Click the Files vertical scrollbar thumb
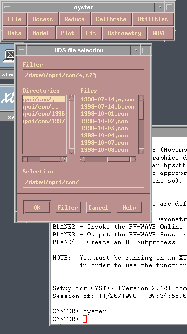The image size is (187, 334). [141, 110]
